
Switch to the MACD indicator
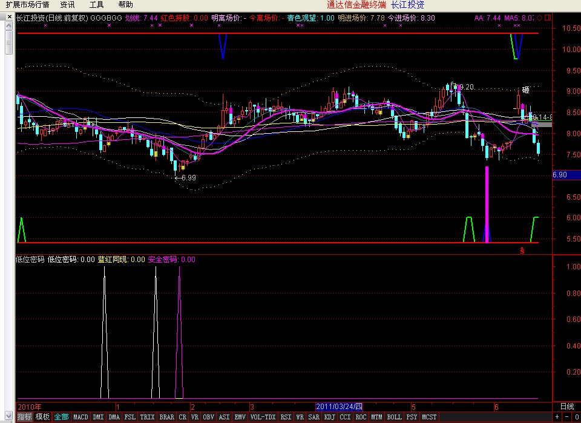80,417
